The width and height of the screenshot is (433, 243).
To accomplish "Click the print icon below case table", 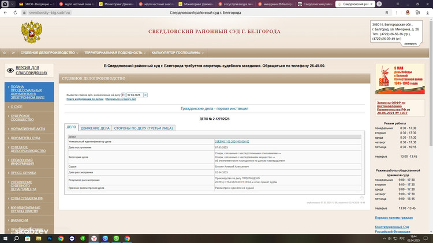I will pyautogui.click(x=362, y=198).
